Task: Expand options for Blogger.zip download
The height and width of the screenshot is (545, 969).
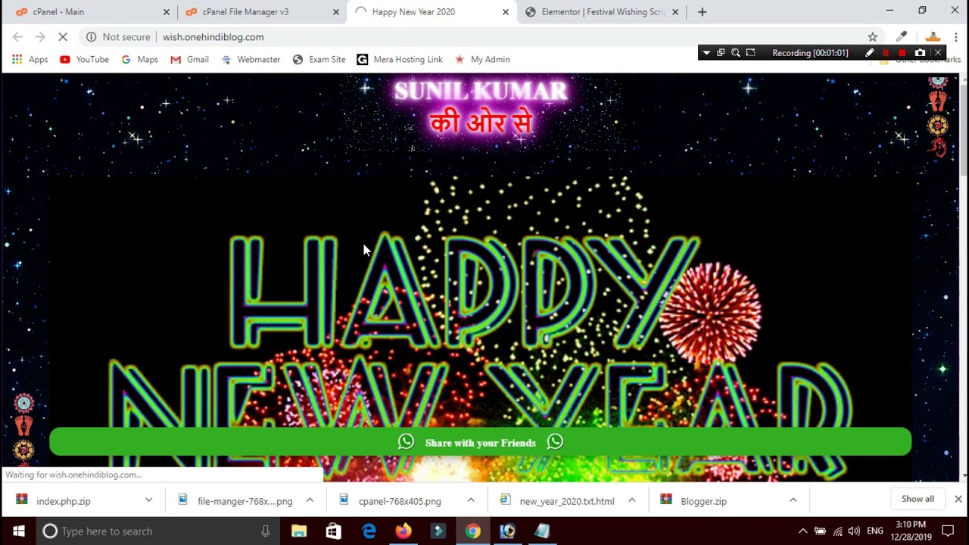Action: click(793, 500)
